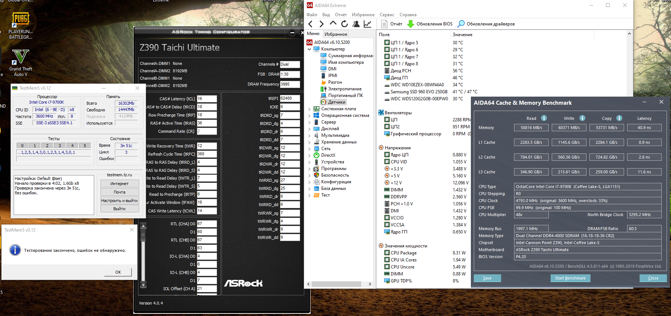Click the info icon next to Write
Screen dimensions: 671x316
tap(582, 118)
